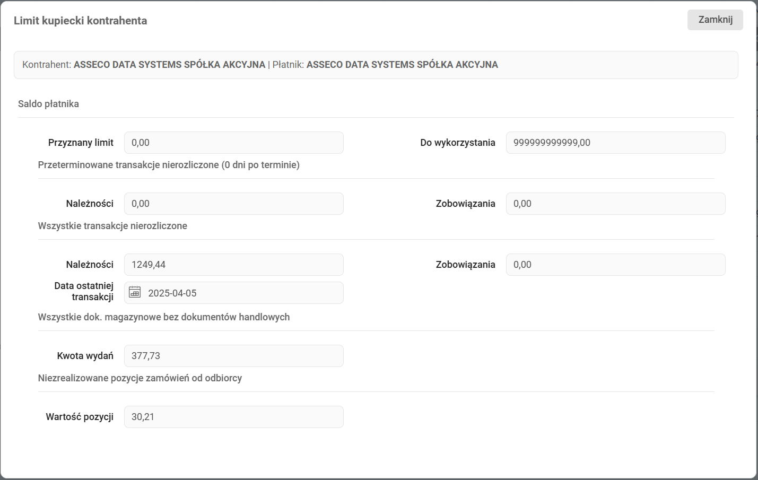This screenshot has height=480, width=758.
Task: Click the date value 2025-04-05
Action: click(x=172, y=293)
